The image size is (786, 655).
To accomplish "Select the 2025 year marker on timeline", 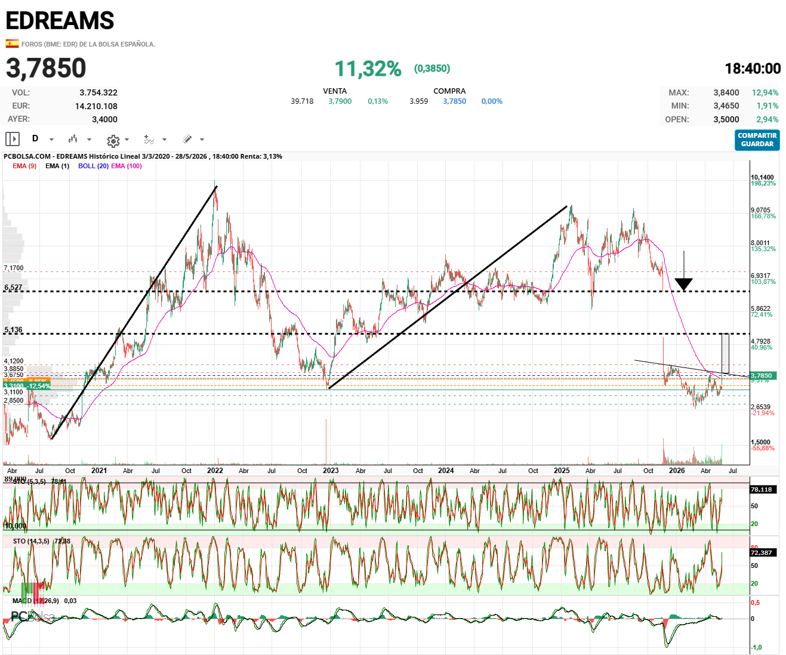I will tap(562, 471).
